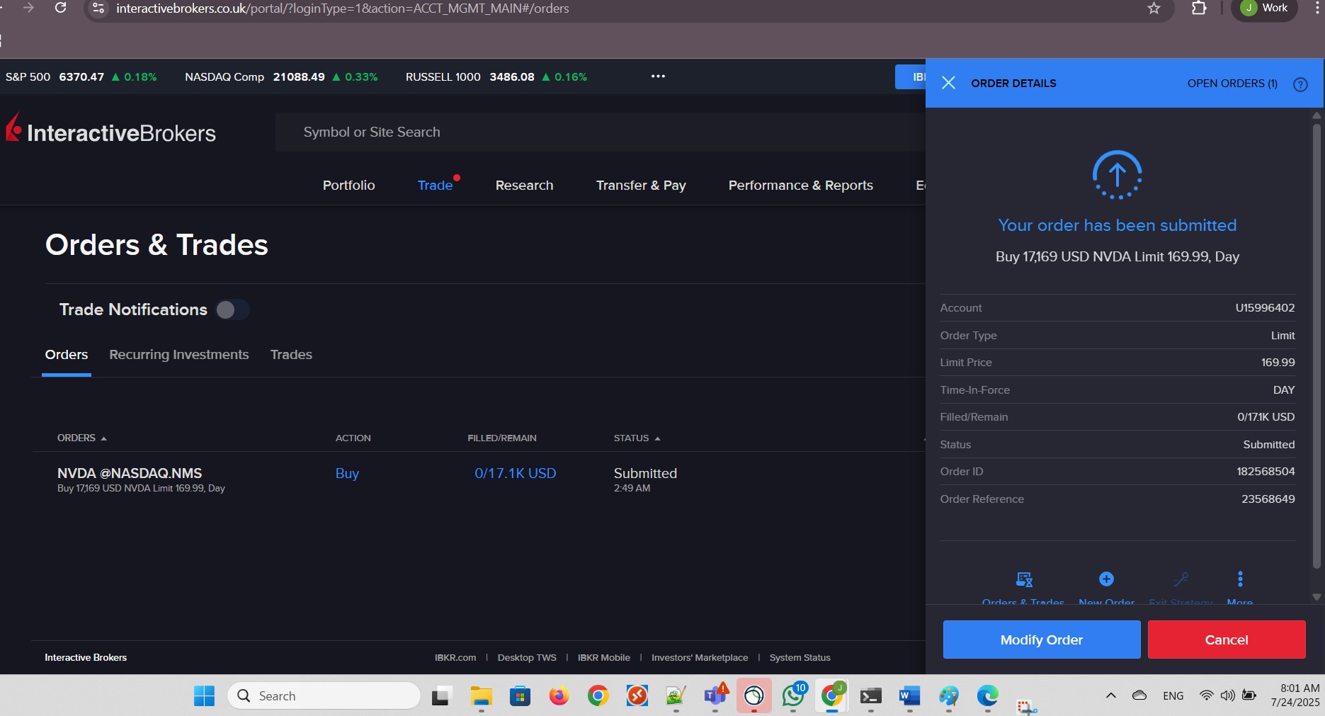Open IBKR.com footer link
This screenshot has height=716, width=1325.
455,658
